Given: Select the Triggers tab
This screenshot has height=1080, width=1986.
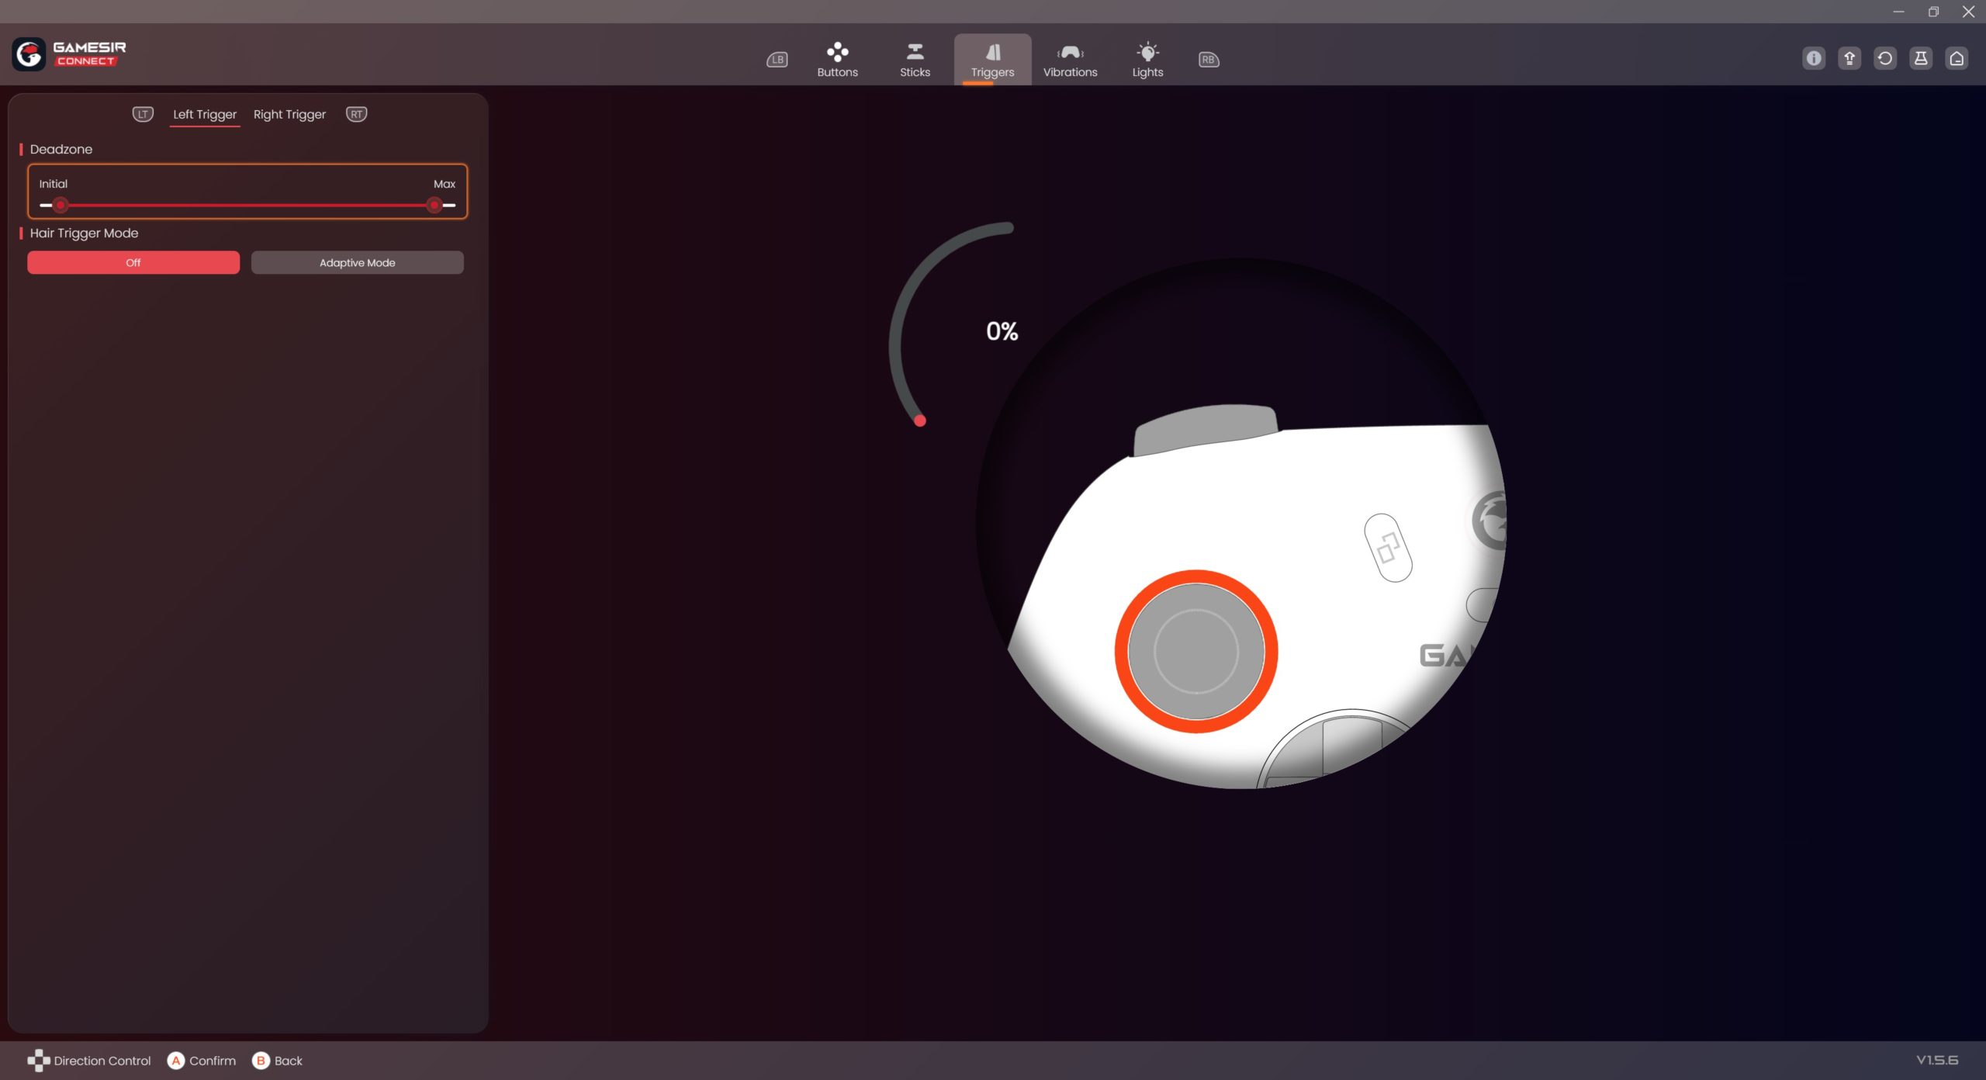Looking at the screenshot, I should pos(992,60).
